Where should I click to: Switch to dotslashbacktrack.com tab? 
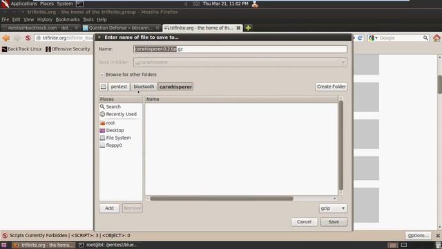click(x=40, y=28)
